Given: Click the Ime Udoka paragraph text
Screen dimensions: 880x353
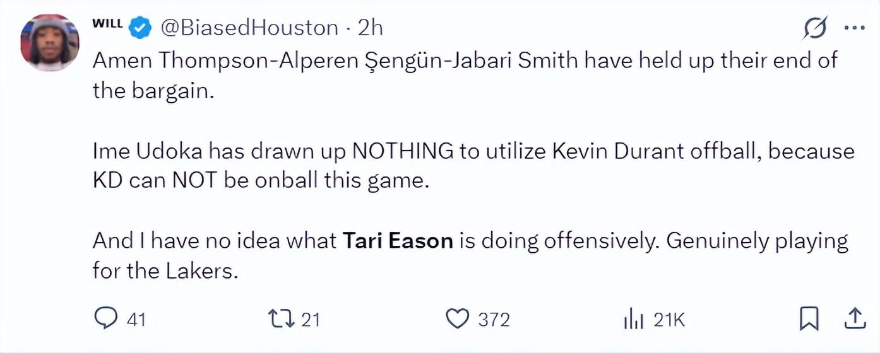Looking at the screenshot, I should pyautogui.click(x=473, y=151).
